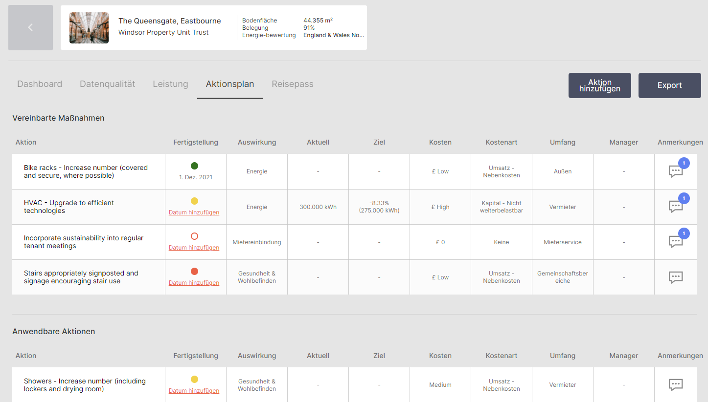The width and height of the screenshot is (708, 402).
Task: Click the yellow completion dot for HVAC upgrade
Action: pyautogui.click(x=195, y=200)
